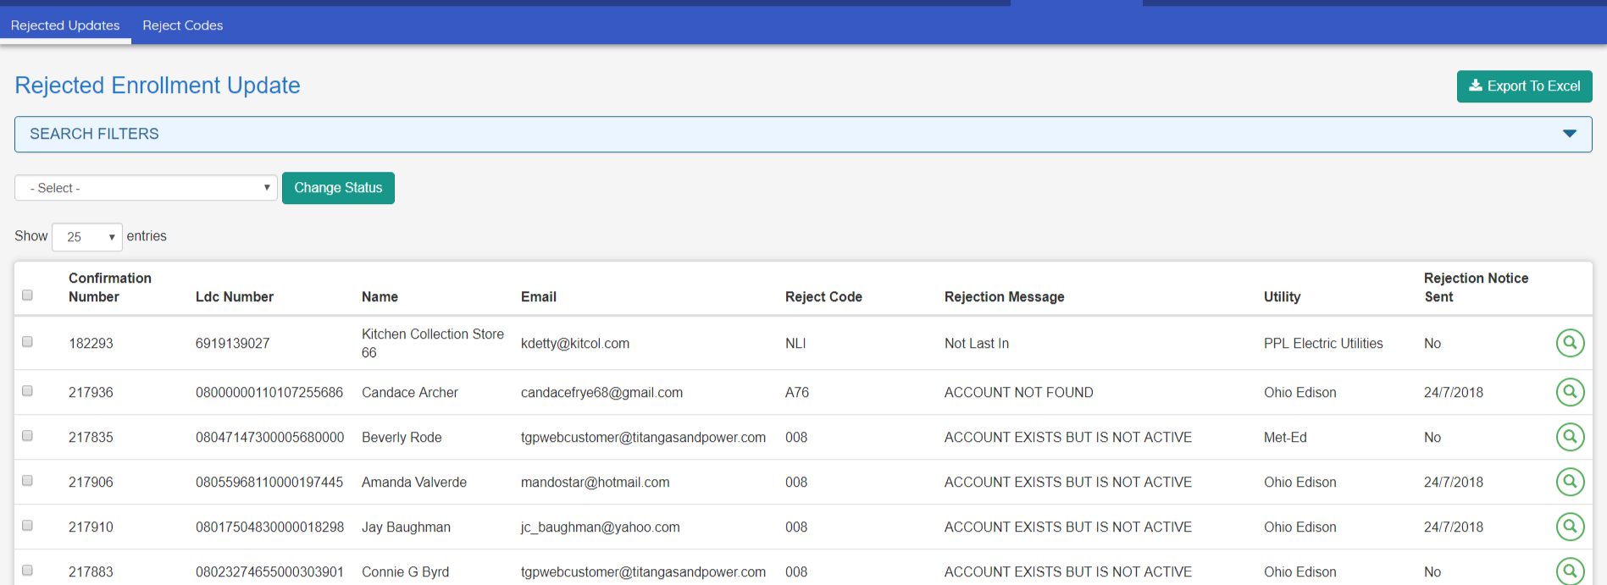Tick the select-all checkbox in table header
1607x585 pixels.
27,295
